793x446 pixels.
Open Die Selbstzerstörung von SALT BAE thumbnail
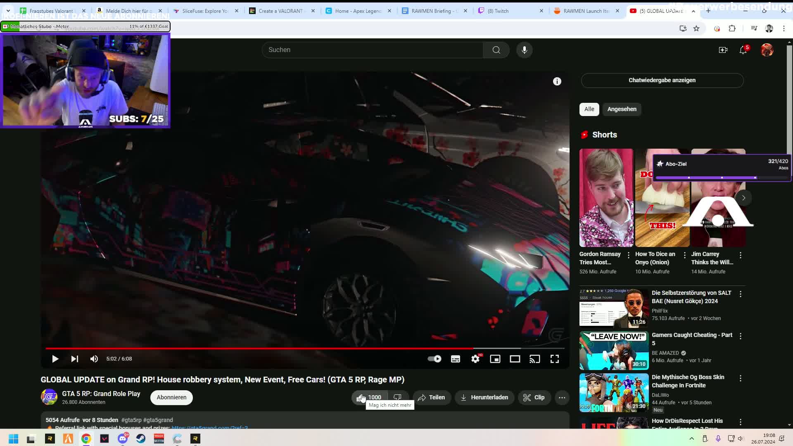[614, 308]
